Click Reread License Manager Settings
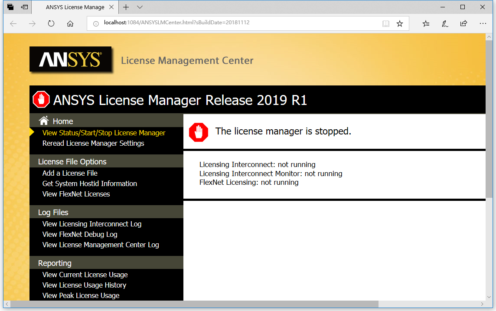The width and height of the screenshot is (496, 311). [93, 143]
